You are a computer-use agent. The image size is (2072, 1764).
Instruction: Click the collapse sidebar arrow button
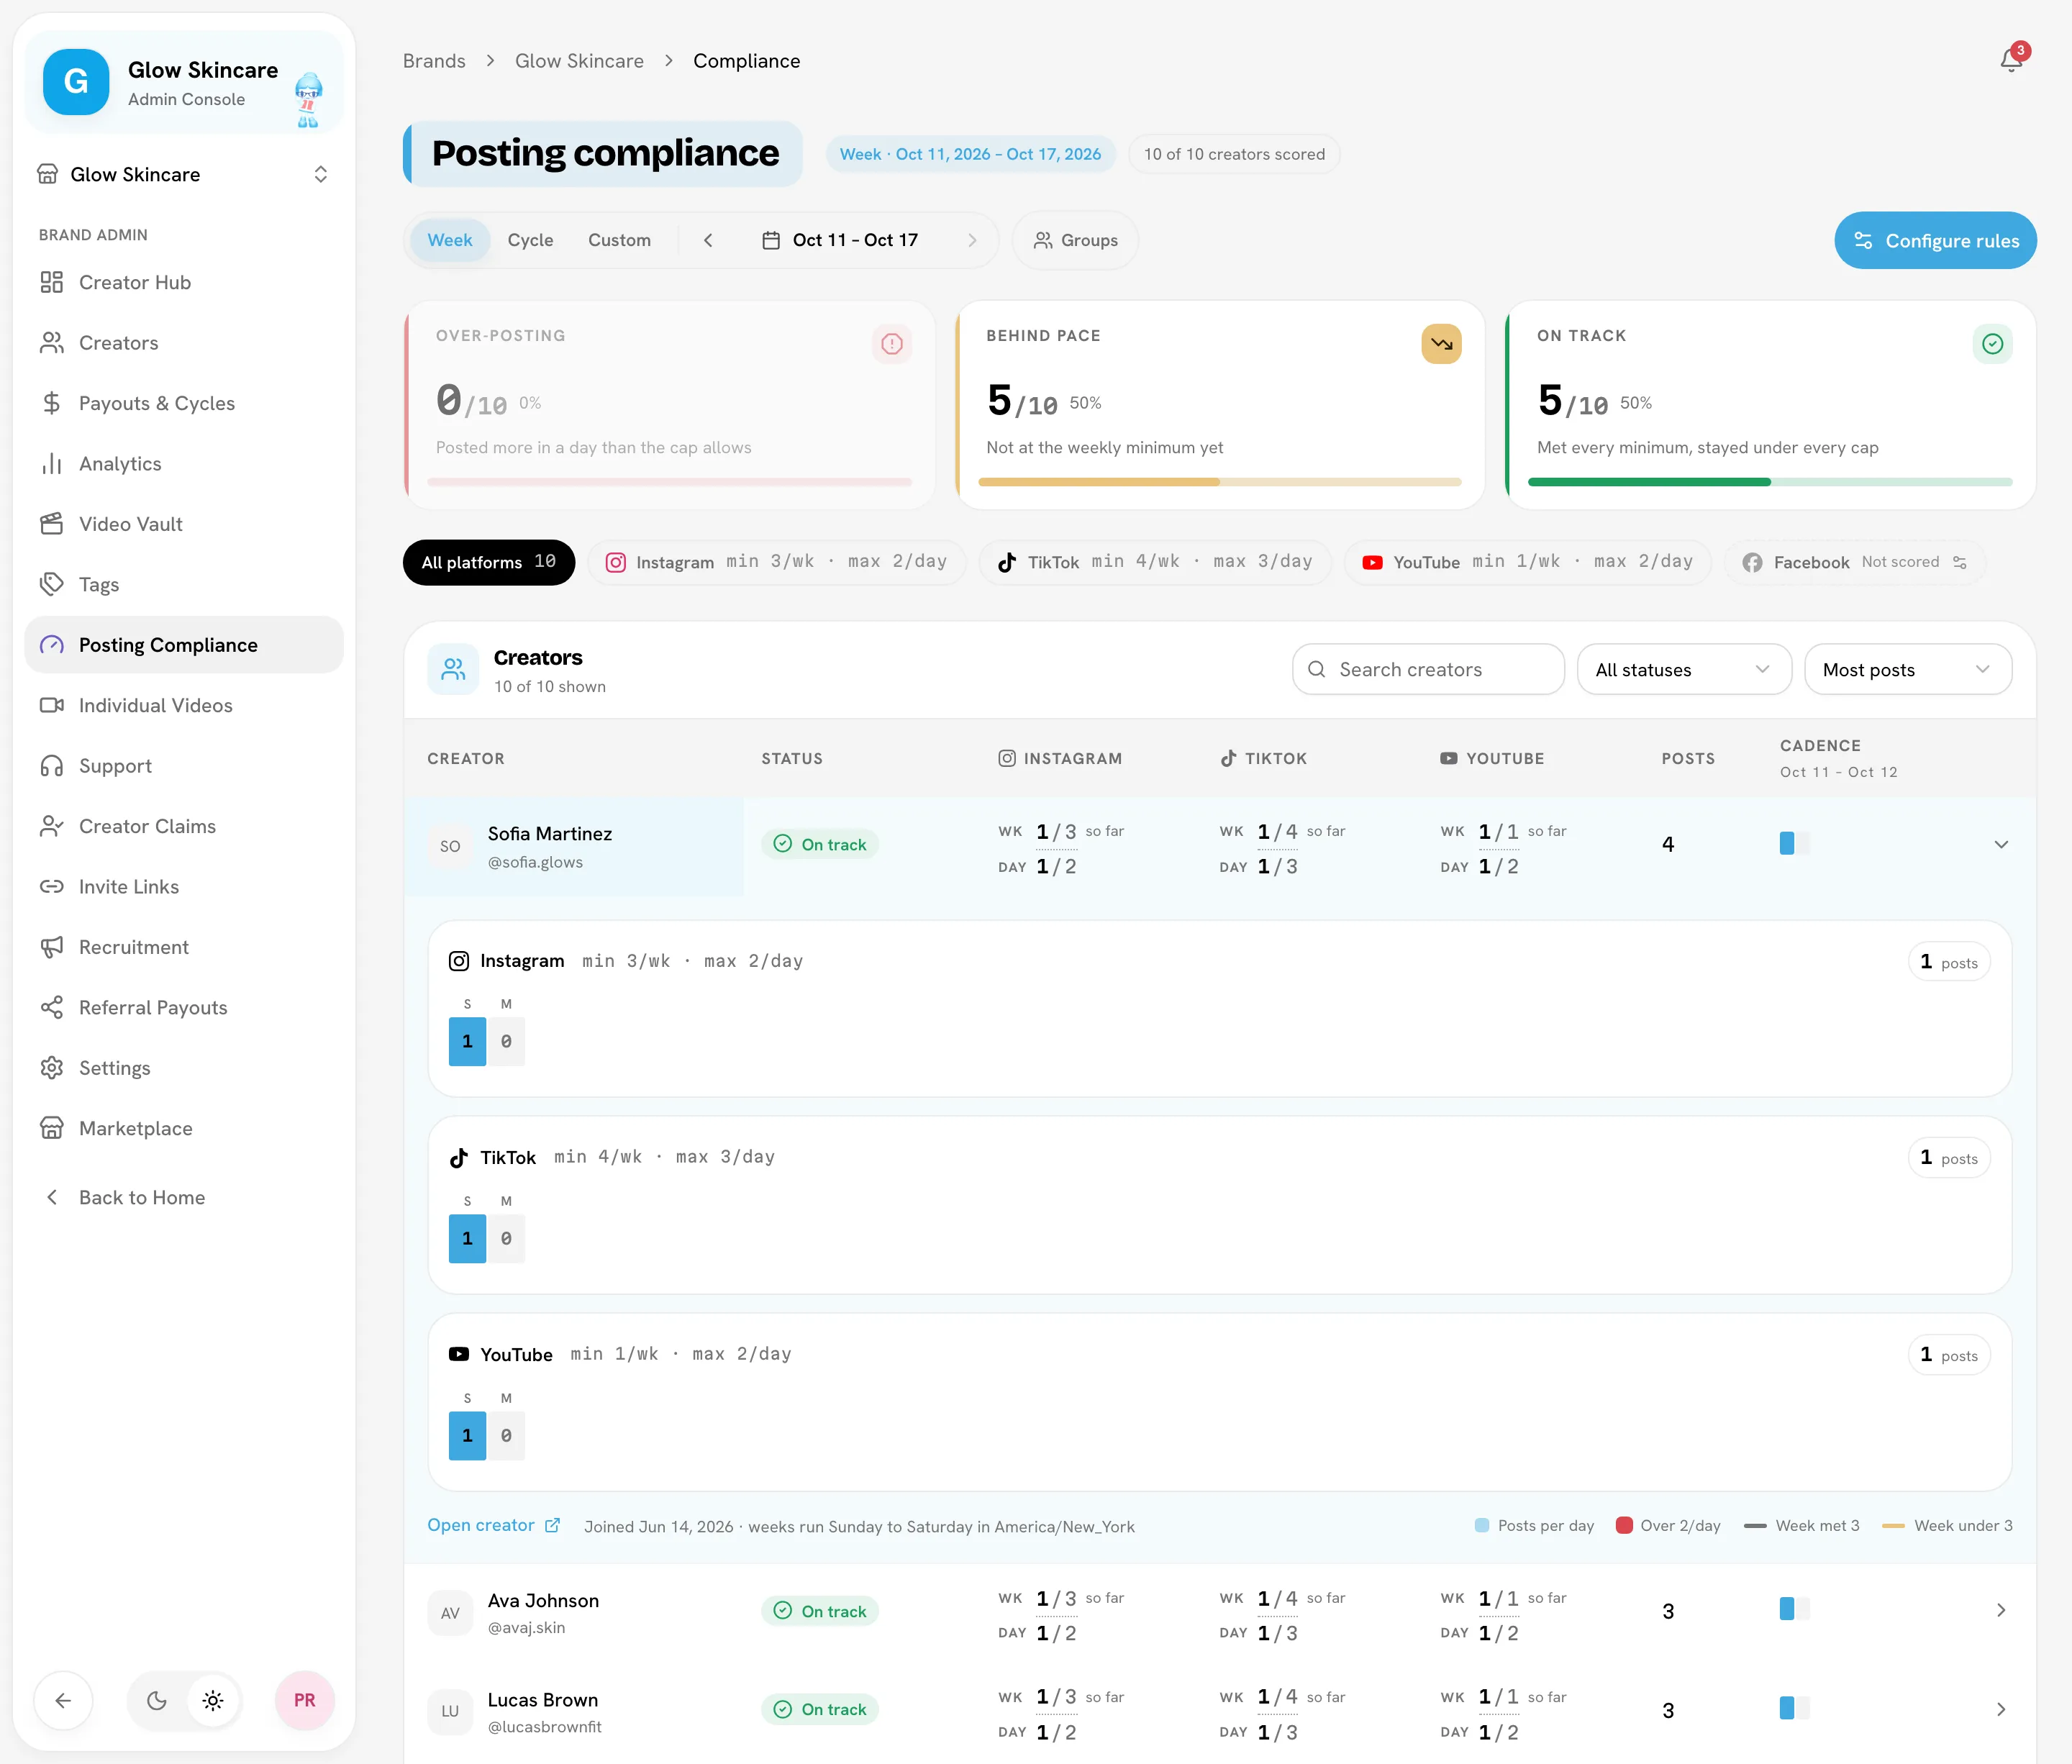[63, 1700]
